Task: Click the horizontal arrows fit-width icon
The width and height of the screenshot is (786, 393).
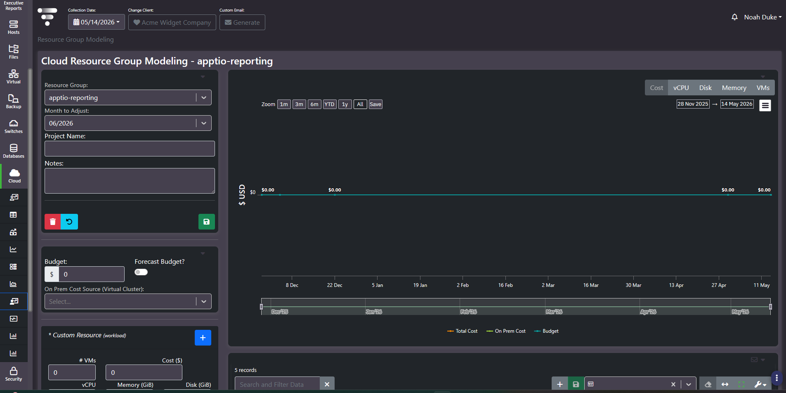Action: tap(725, 384)
